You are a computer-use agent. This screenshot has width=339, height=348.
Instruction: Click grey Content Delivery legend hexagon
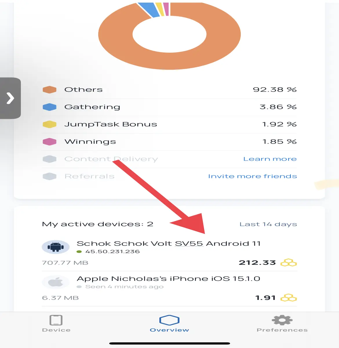tap(50, 159)
